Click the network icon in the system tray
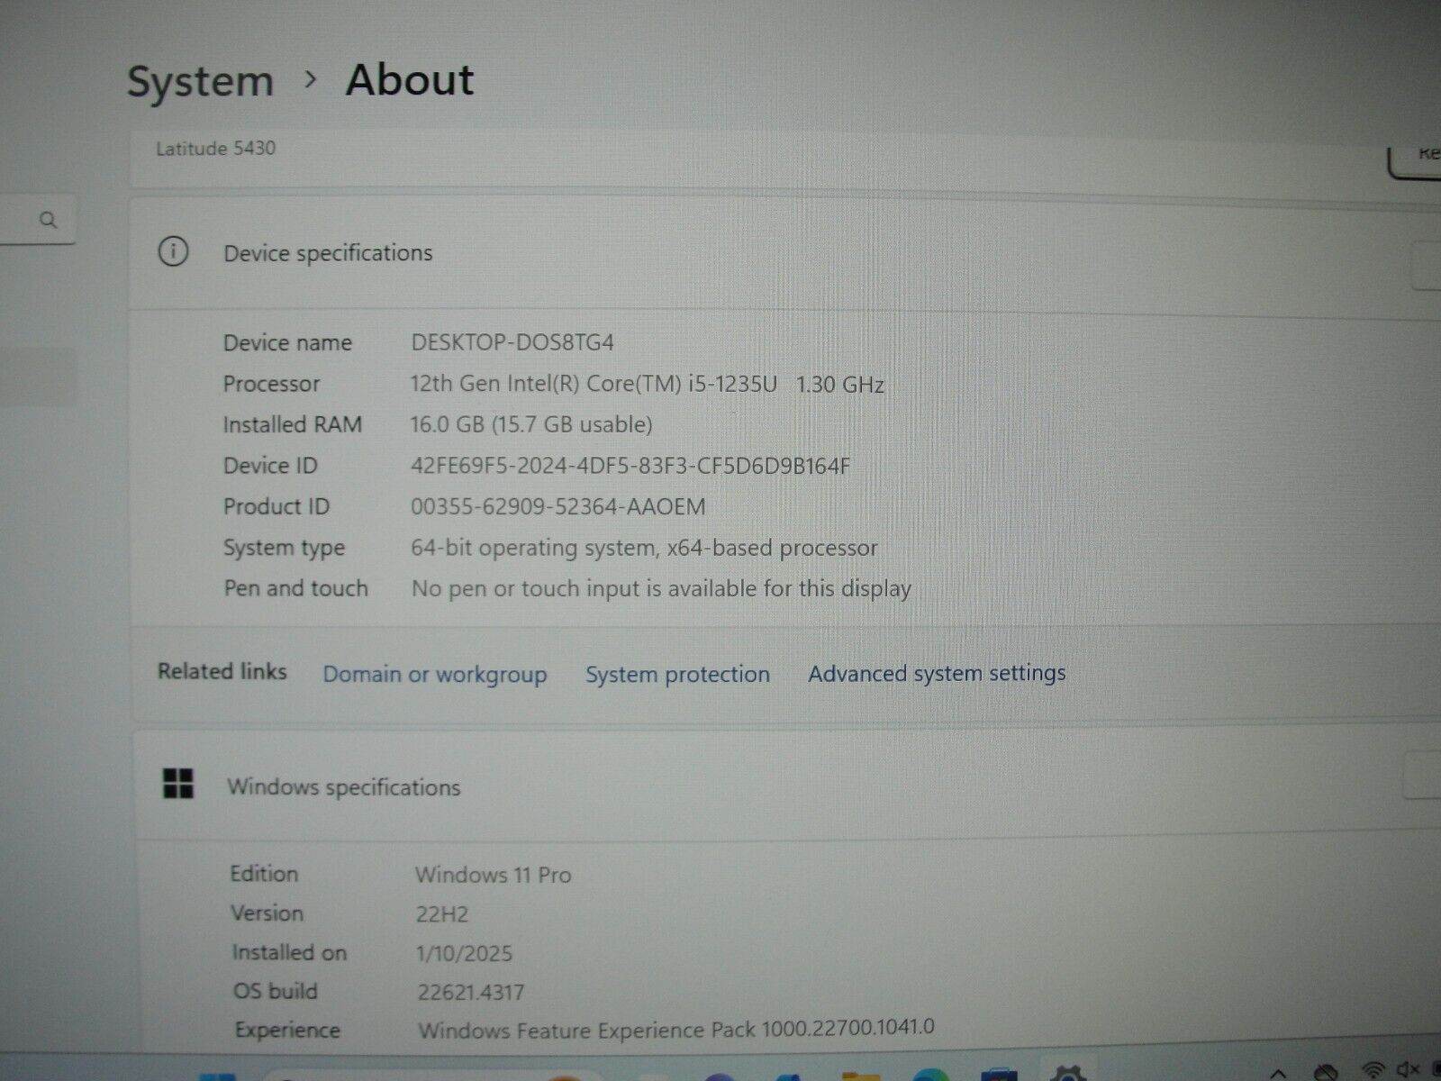Image resolution: width=1441 pixels, height=1081 pixels. 1373,1070
